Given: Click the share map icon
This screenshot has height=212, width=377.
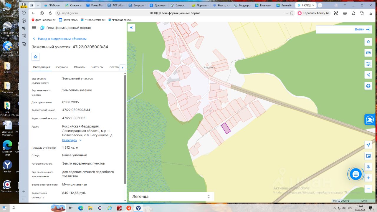Looking at the screenshot, I should (368, 75).
